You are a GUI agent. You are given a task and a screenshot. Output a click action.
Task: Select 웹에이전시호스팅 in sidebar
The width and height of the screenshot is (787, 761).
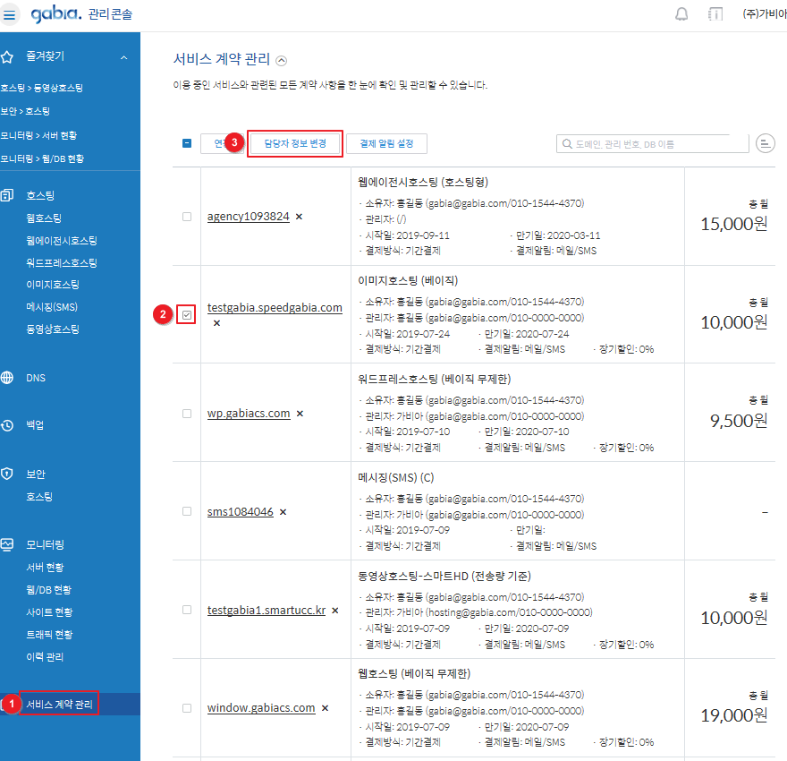(62, 241)
